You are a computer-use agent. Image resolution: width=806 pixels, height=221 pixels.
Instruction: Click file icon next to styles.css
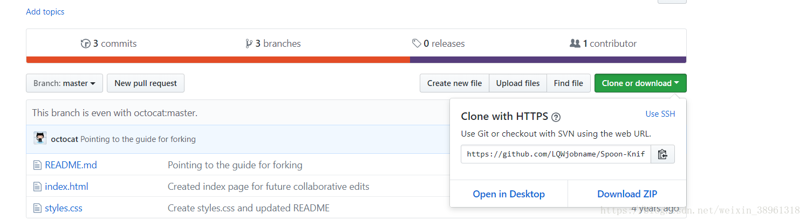(x=37, y=208)
